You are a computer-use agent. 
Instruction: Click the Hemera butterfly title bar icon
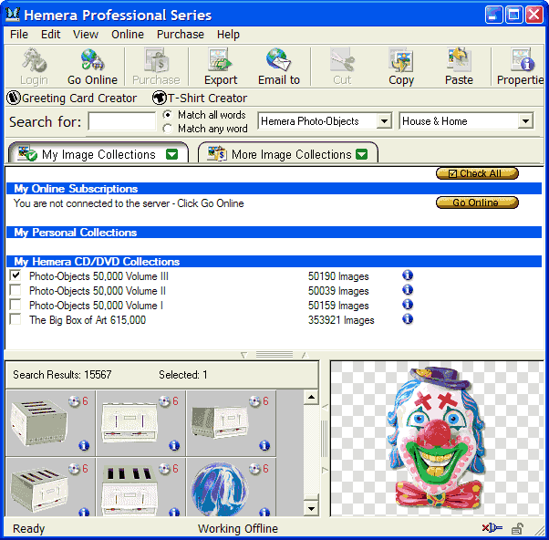pyautogui.click(x=13, y=15)
